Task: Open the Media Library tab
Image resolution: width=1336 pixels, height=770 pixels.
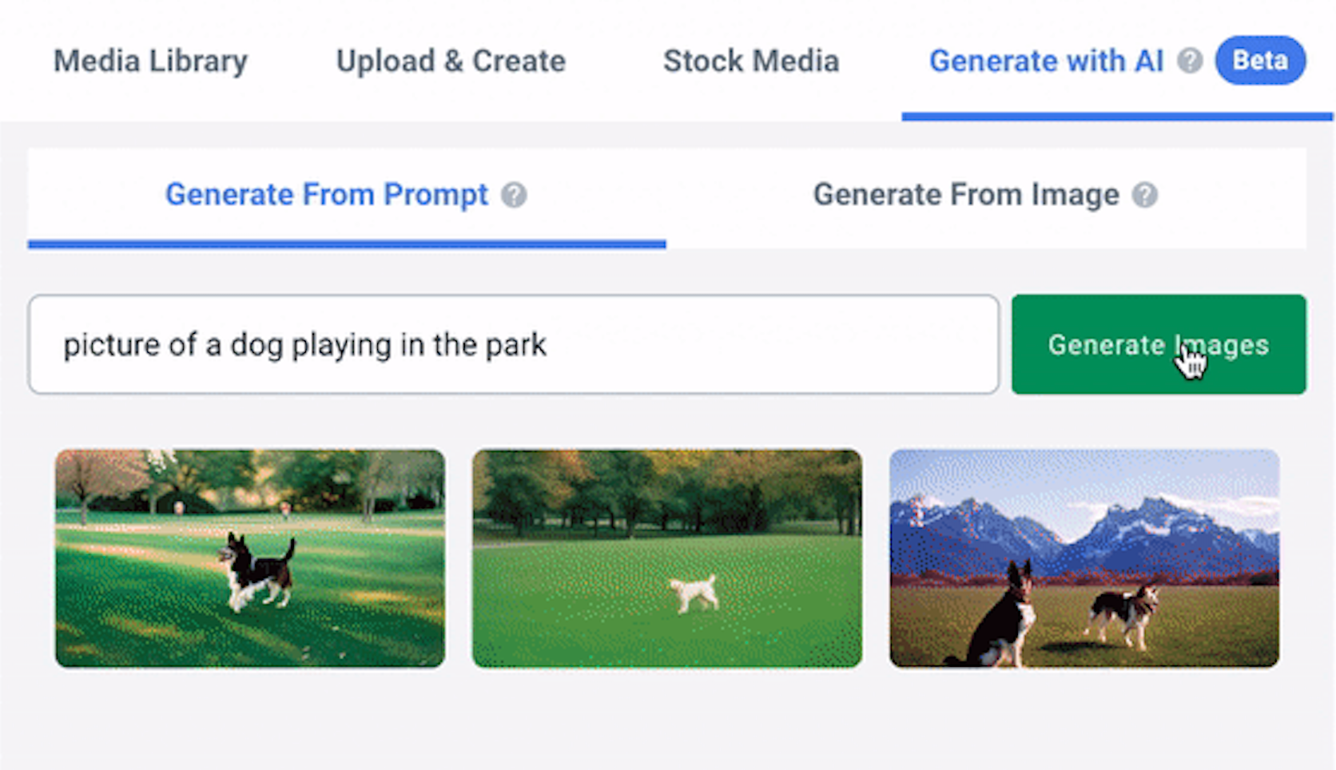Action: (150, 62)
